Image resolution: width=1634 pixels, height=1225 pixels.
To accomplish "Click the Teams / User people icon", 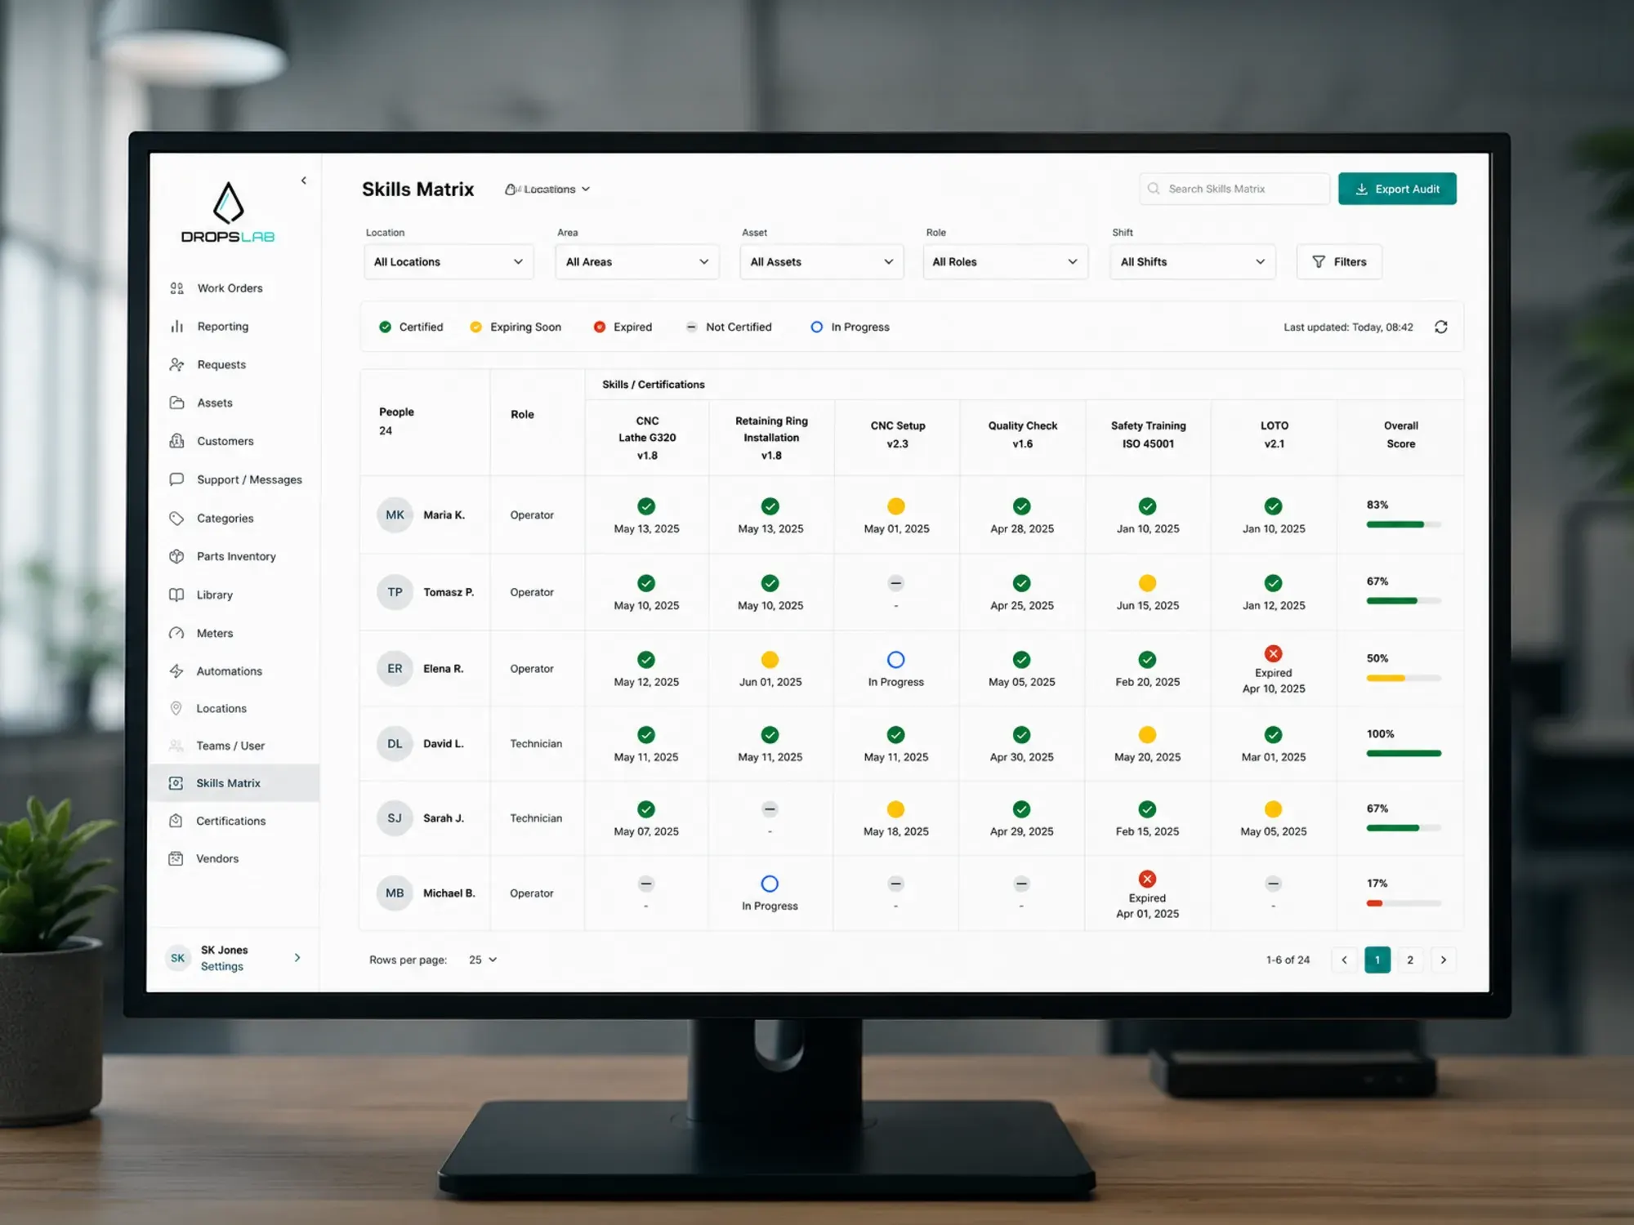I will coord(176,746).
